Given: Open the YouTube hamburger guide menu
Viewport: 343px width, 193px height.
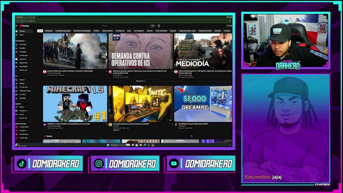Looking at the screenshot, I should (x=16, y=26).
